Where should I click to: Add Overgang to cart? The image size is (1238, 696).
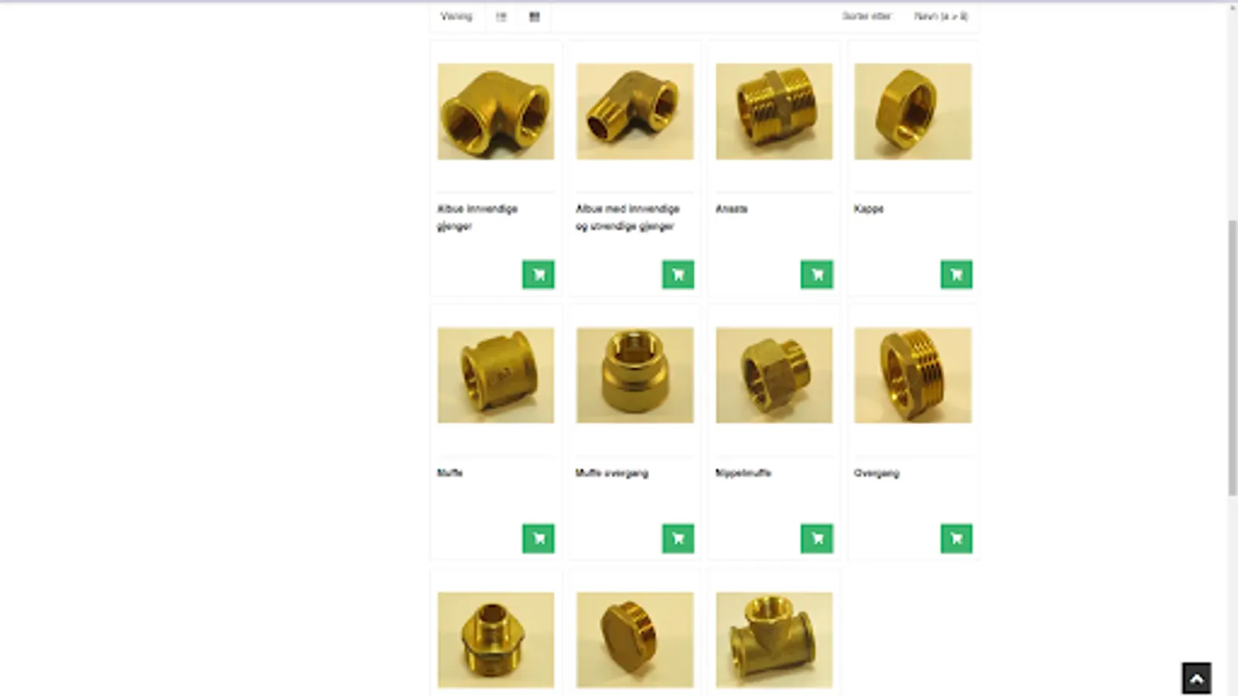click(956, 539)
